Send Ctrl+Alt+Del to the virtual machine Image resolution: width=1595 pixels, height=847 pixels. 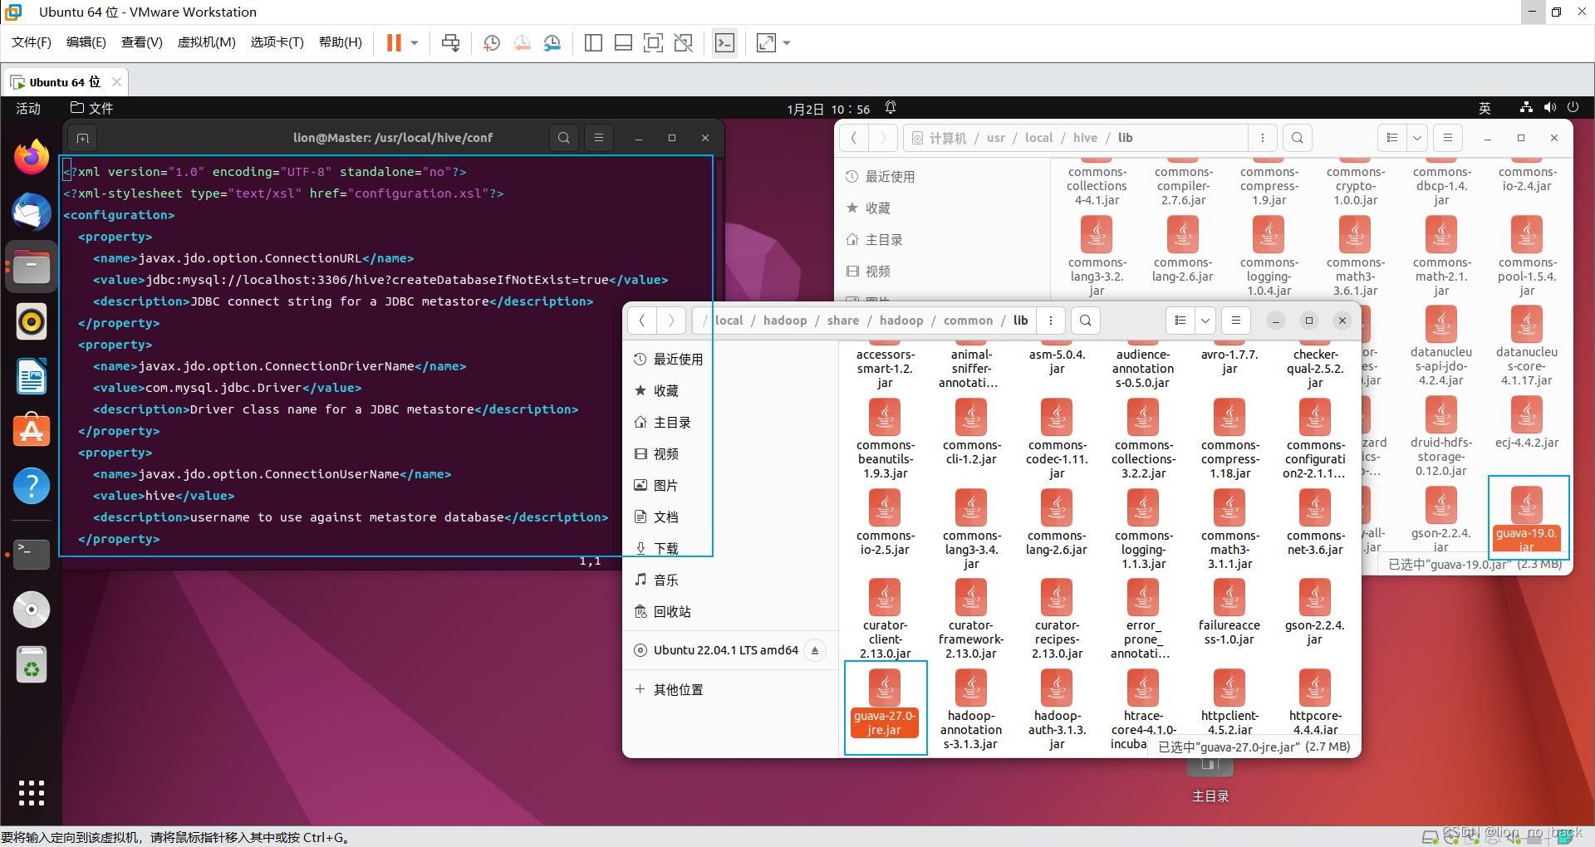(450, 42)
